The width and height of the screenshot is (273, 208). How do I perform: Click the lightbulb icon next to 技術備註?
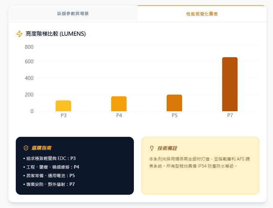(151, 148)
